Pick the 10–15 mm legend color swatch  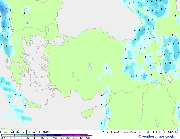(x=37, y=135)
